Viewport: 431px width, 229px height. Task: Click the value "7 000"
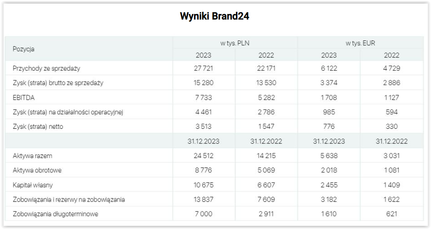click(204, 214)
